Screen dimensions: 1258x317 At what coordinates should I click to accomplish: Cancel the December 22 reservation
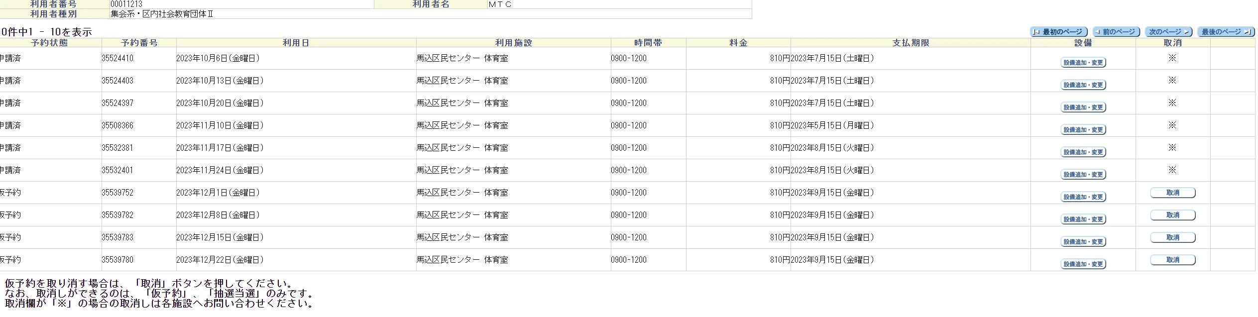click(x=1172, y=260)
